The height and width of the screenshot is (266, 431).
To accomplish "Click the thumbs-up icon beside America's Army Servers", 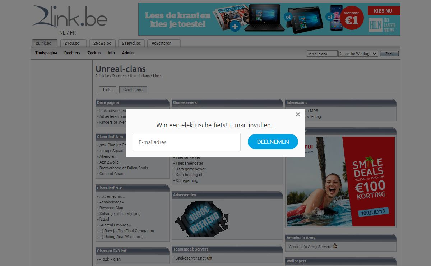I will point(335,246).
